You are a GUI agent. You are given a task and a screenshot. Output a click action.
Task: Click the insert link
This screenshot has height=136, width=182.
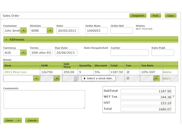(167, 78)
